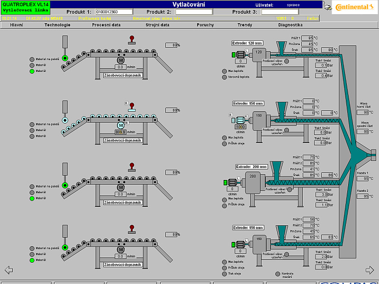Image resolution: width=379 pixels, height=284 pixels.
Task: Click the hopper of Extruder 120 mm
Action: tap(281, 47)
